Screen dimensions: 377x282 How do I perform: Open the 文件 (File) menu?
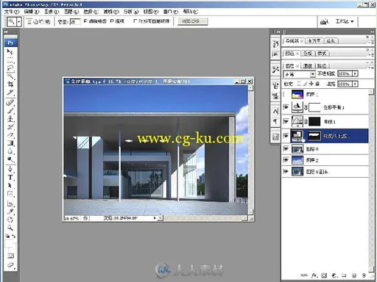pos(11,12)
